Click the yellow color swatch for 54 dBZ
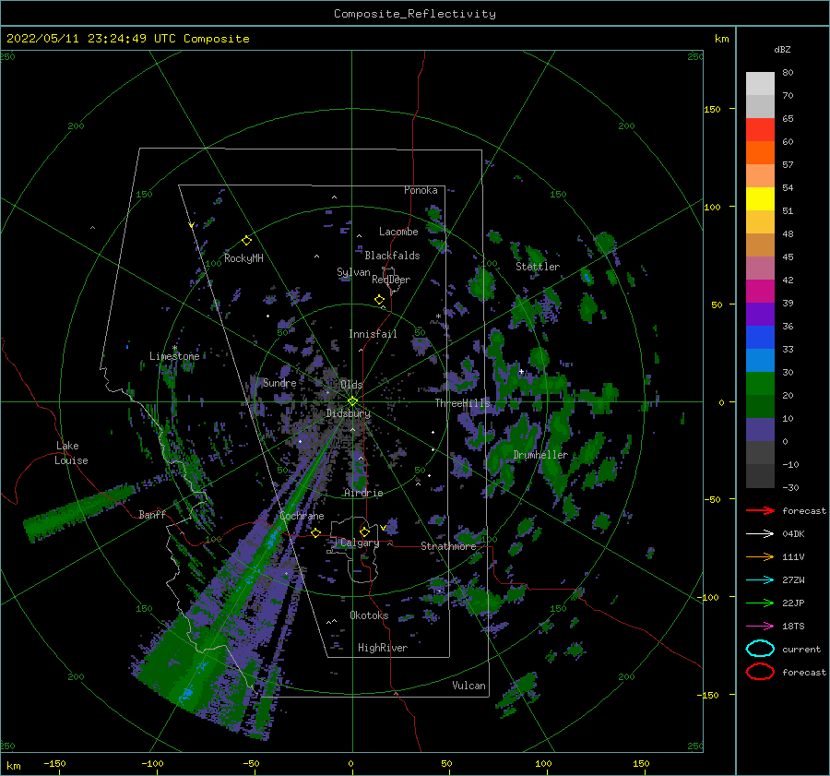 760,198
